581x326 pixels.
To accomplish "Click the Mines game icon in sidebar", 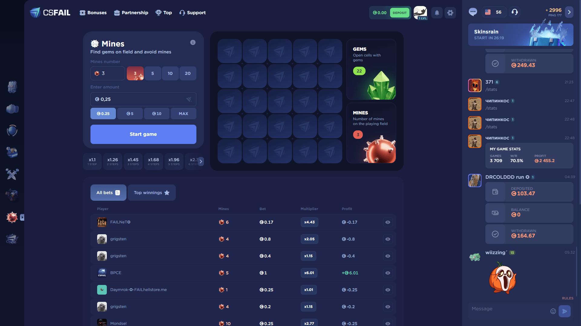I will (12, 217).
